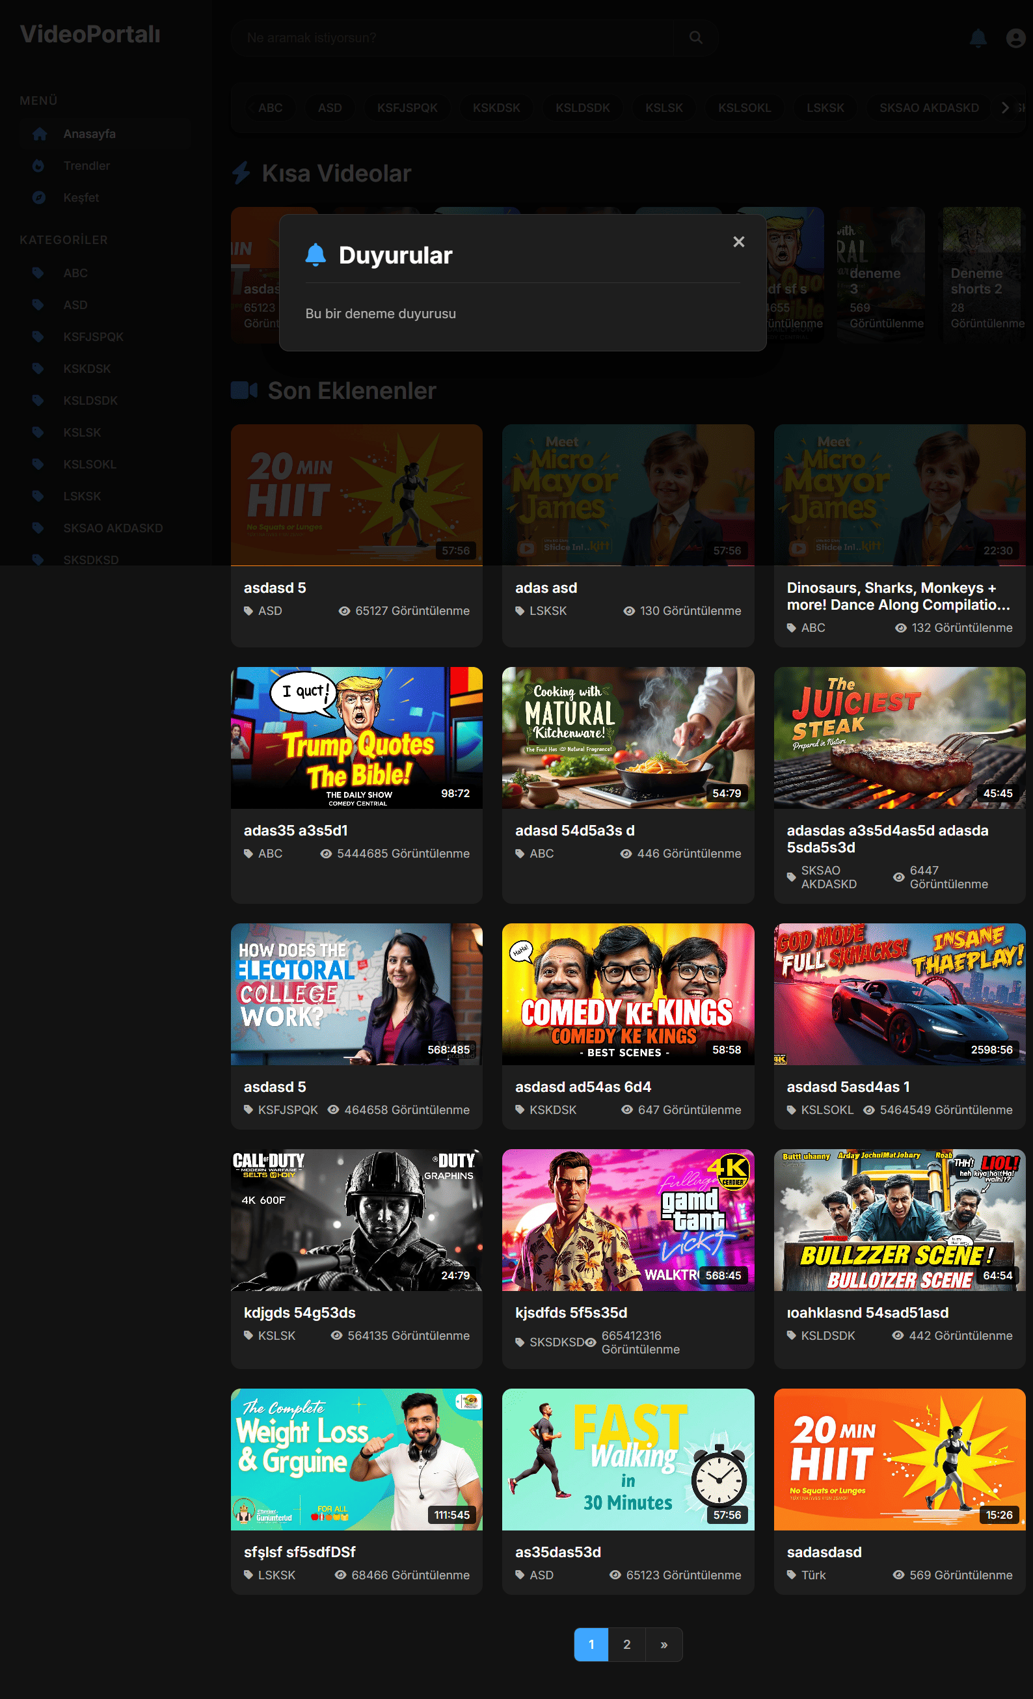Select SKSAO AKDASKD category in sidebar
This screenshot has width=1033, height=1699.
click(x=105, y=528)
